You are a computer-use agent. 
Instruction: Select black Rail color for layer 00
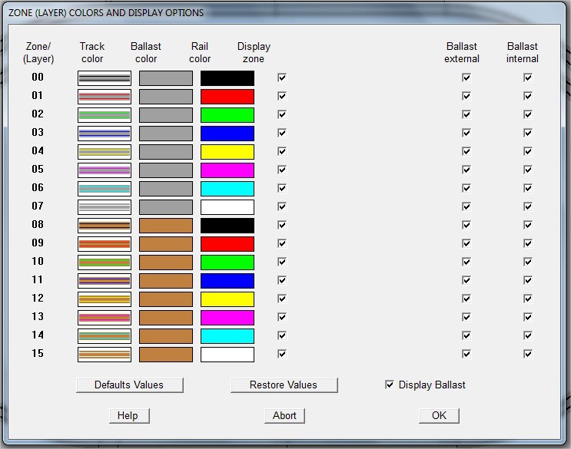pyautogui.click(x=227, y=78)
